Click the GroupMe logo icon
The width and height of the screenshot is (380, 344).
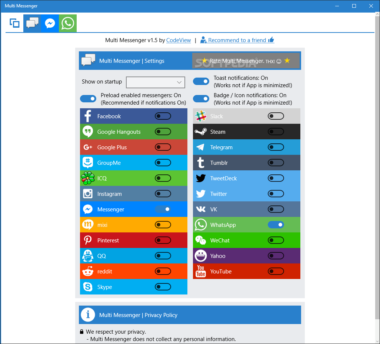(88, 163)
